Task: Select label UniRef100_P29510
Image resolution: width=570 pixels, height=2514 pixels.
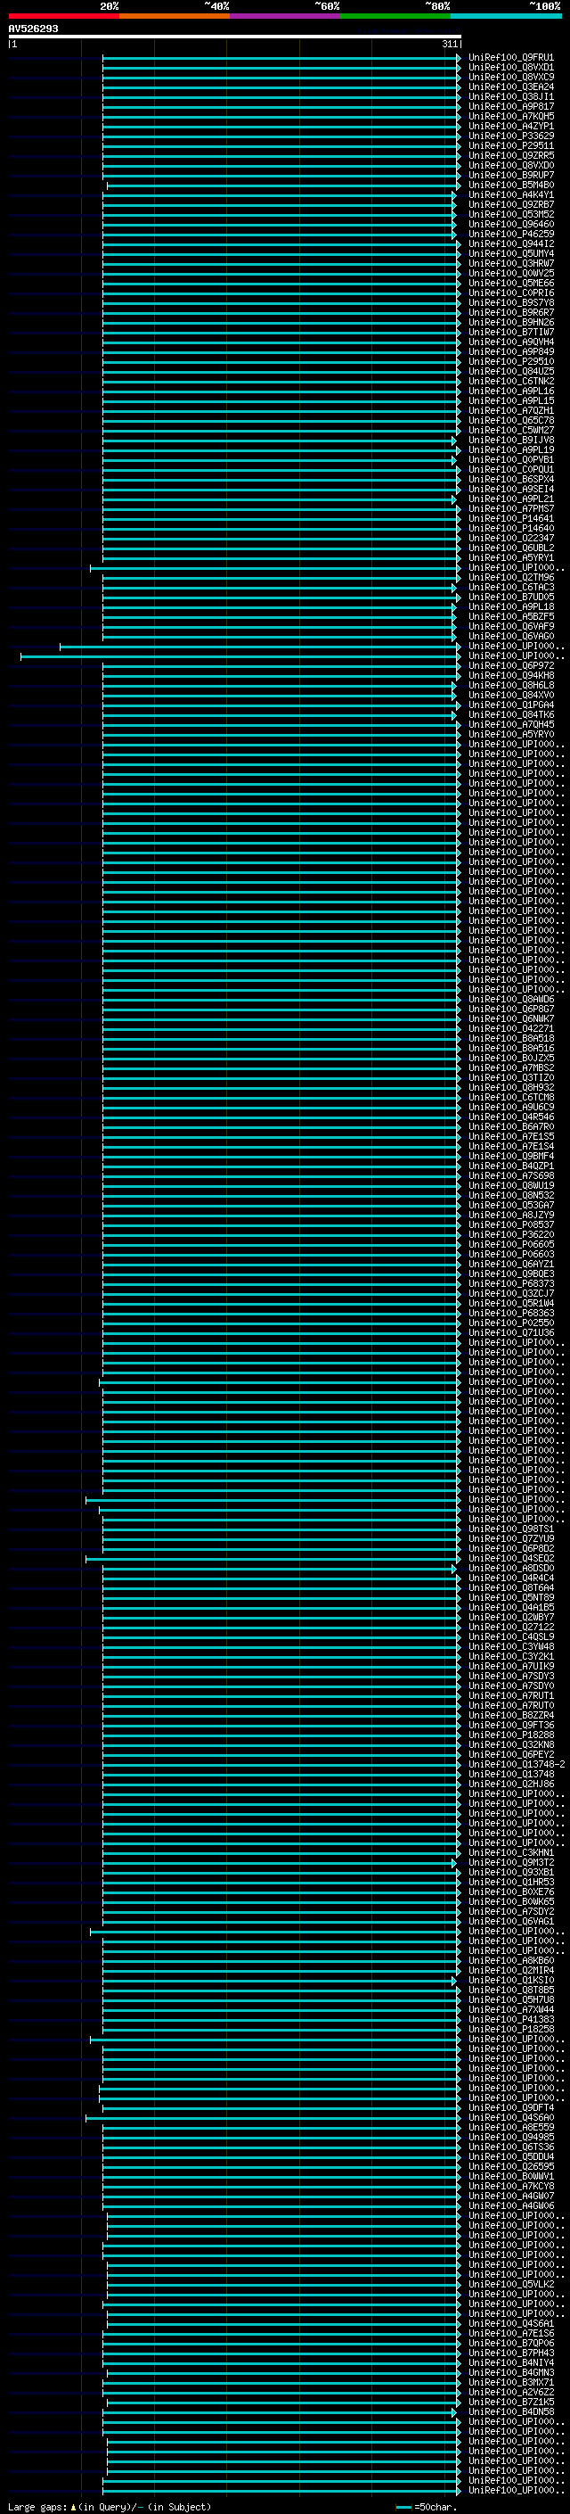Action: click(510, 361)
